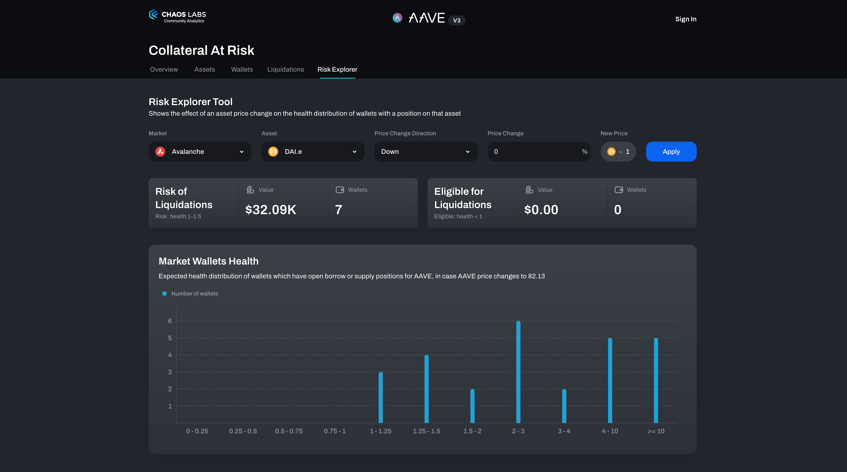Open the Asset dropdown showing DAI.e
847x472 pixels.
point(313,152)
